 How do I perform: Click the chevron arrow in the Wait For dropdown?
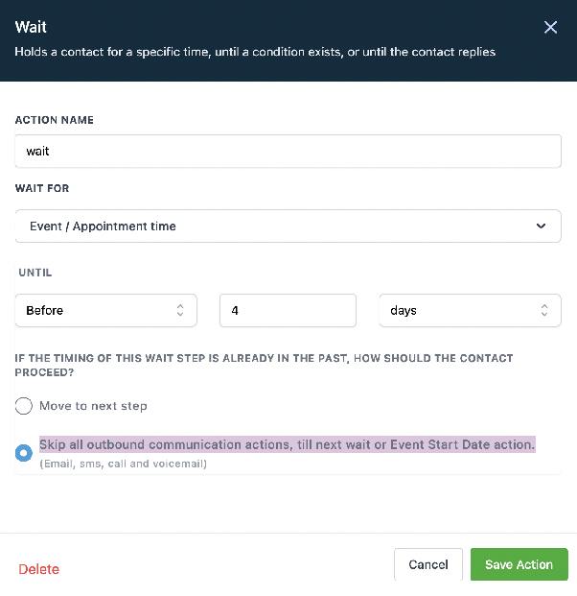(541, 226)
